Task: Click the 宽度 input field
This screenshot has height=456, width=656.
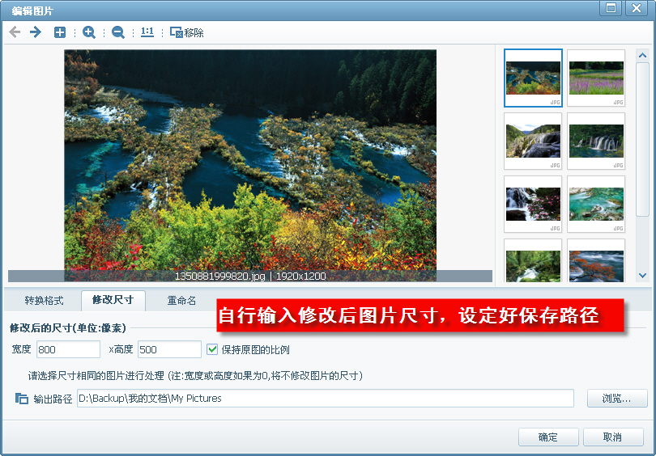Action: tap(68, 349)
